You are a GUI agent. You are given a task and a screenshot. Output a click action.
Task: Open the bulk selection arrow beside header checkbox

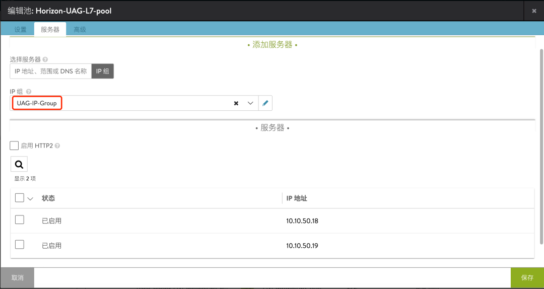tap(30, 199)
